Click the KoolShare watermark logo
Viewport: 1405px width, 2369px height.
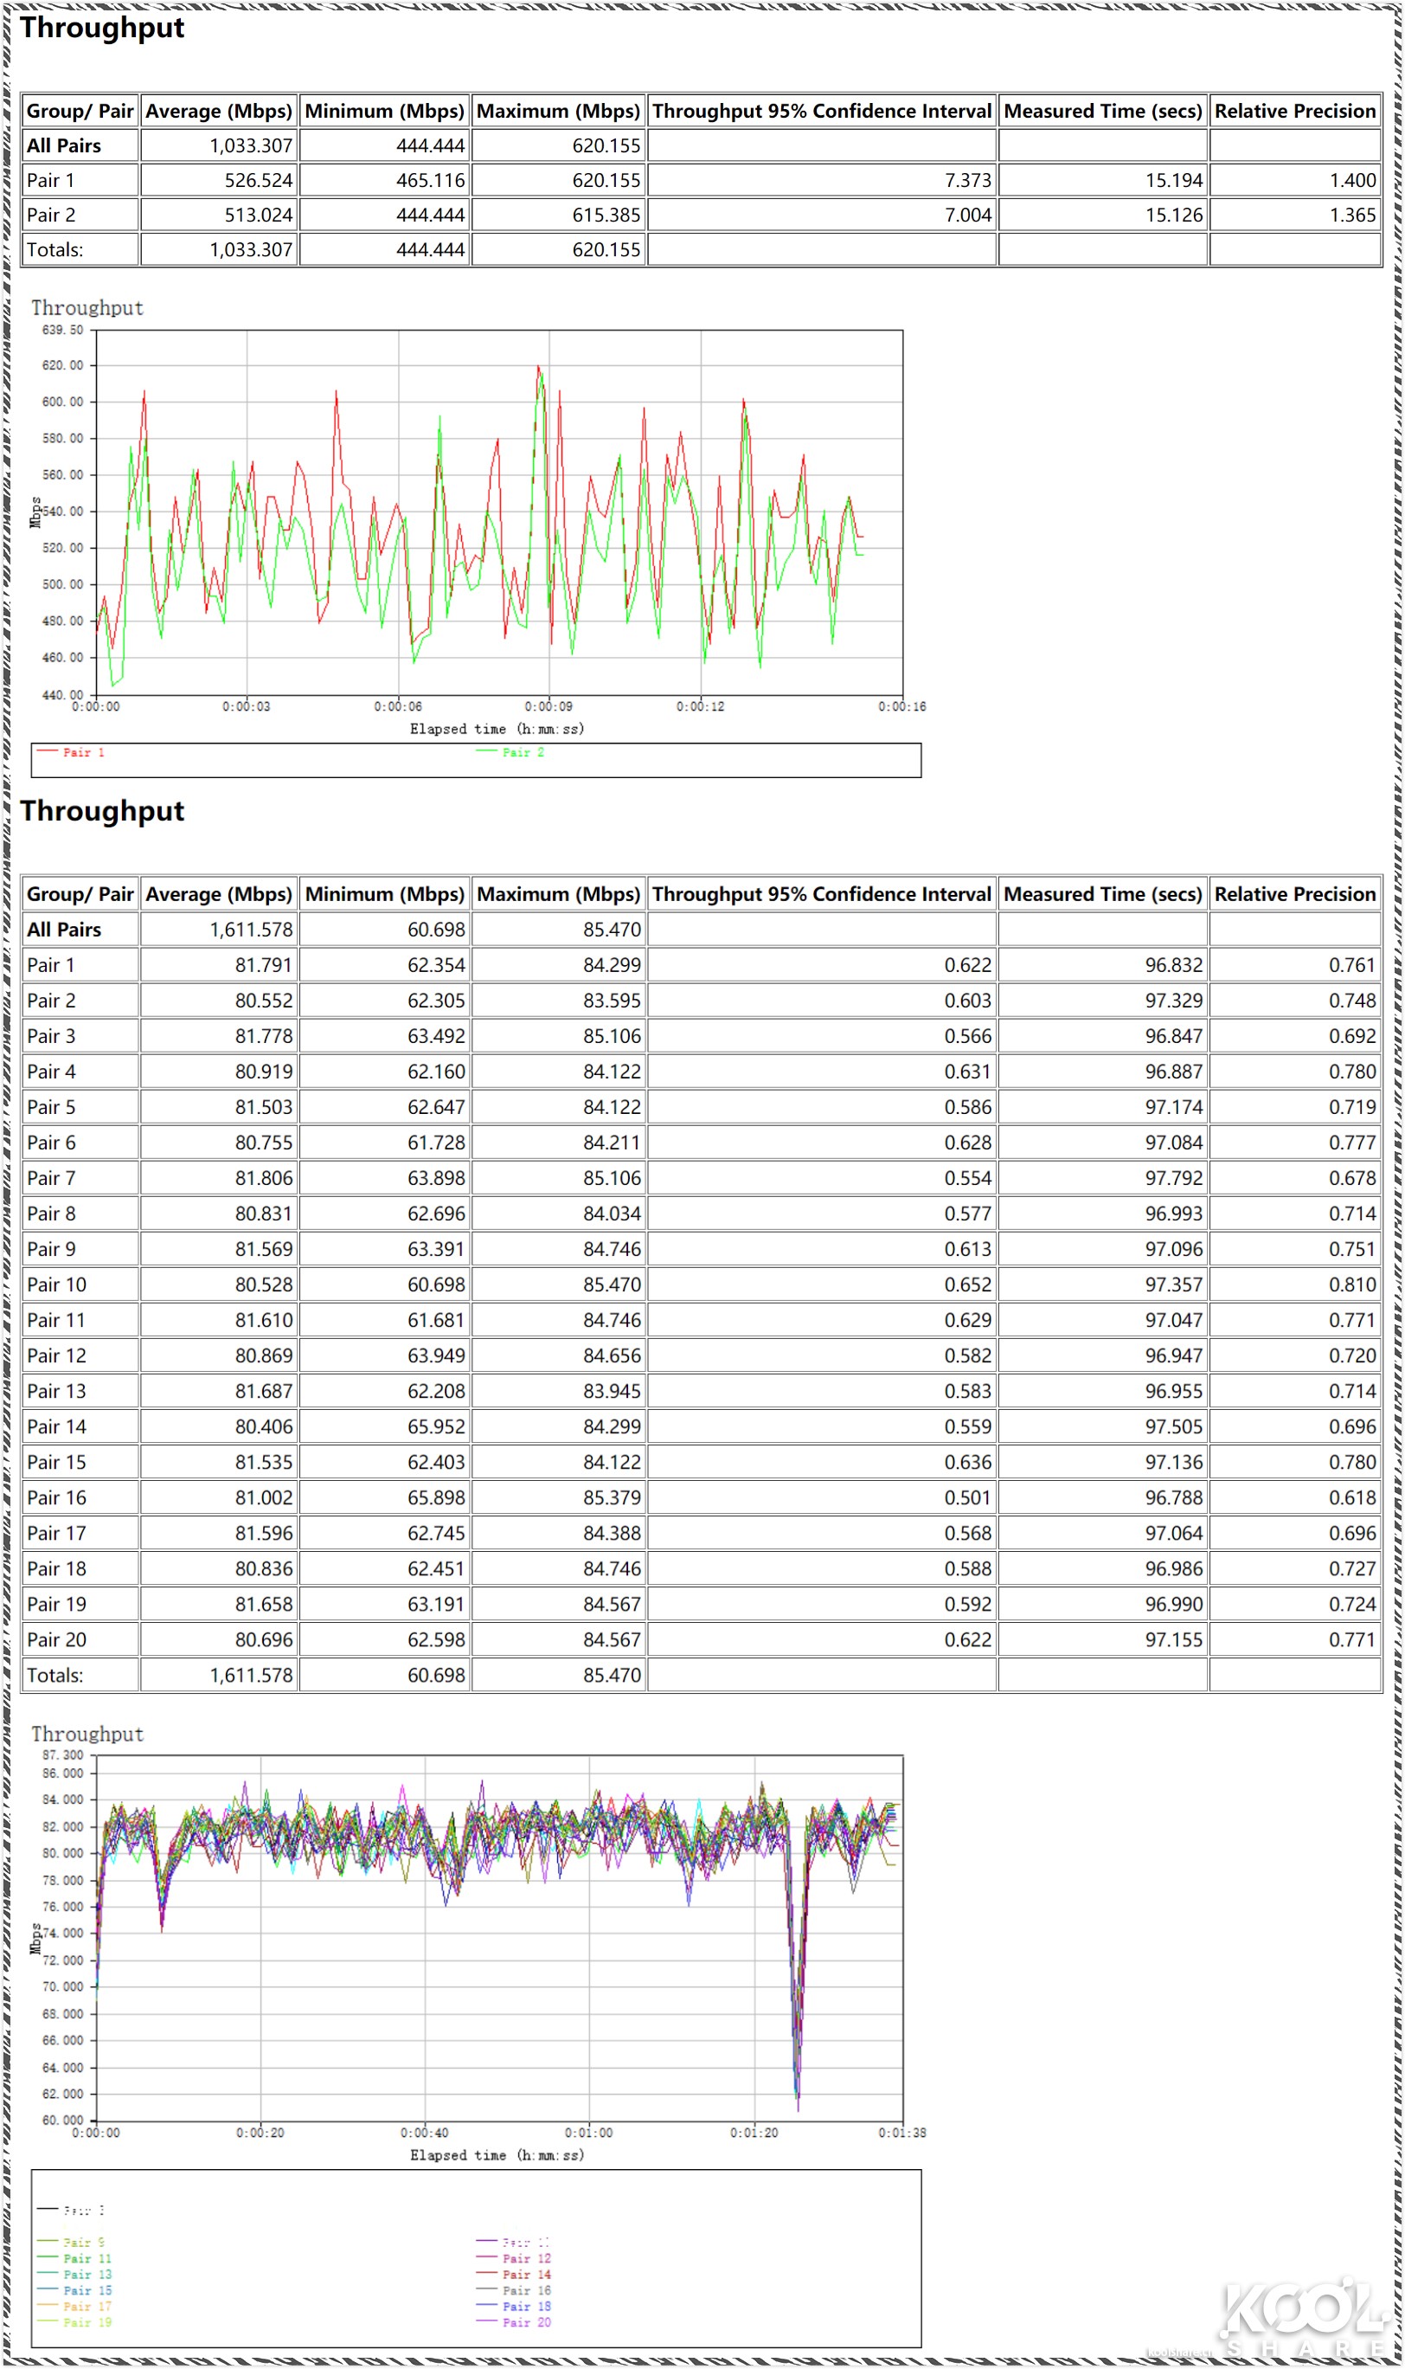pos(1304,2320)
